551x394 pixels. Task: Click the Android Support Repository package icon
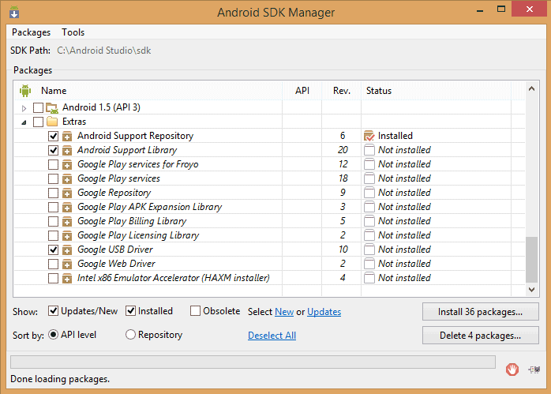(67, 136)
